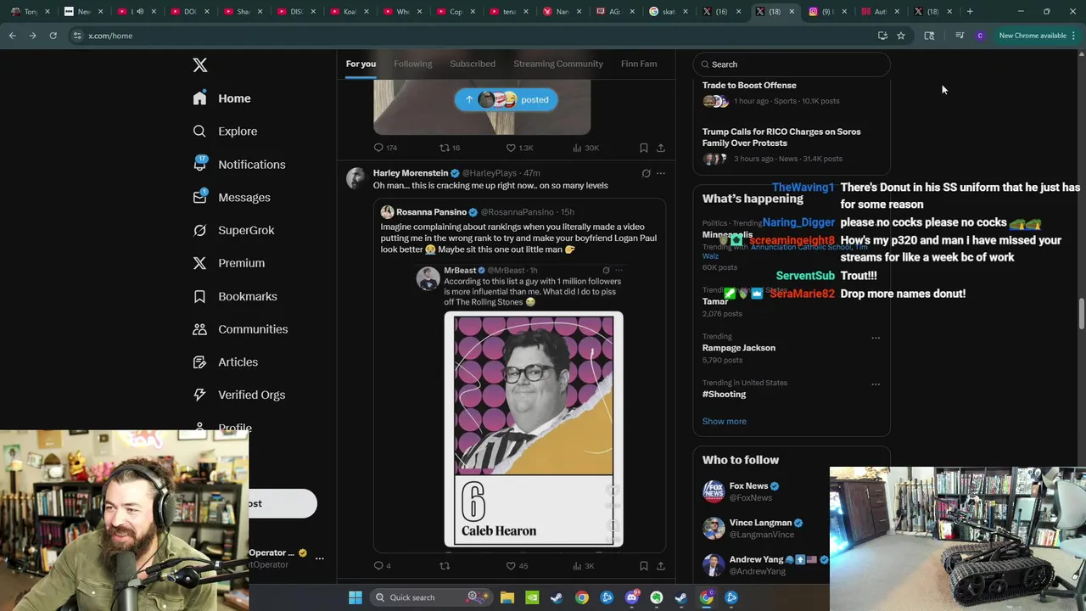Open Notifications in the sidebar
This screenshot has height=611, width=1086.
pos(238,165)
